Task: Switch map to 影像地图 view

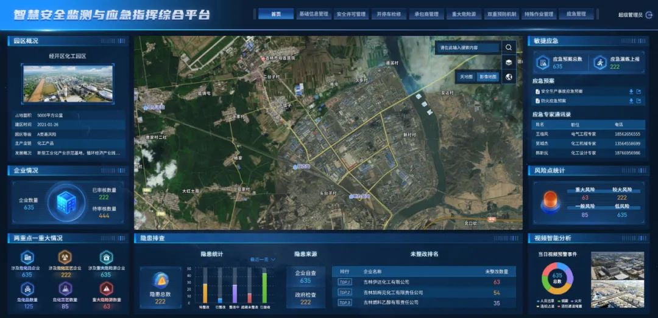Action: [x=487, y=77]
